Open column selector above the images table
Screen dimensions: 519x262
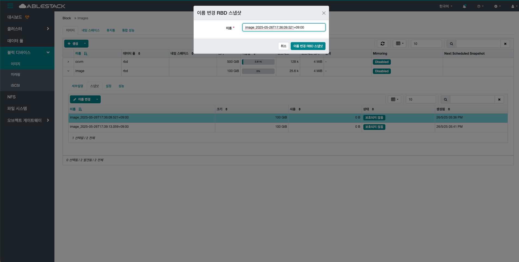click(x=400, y=43)
